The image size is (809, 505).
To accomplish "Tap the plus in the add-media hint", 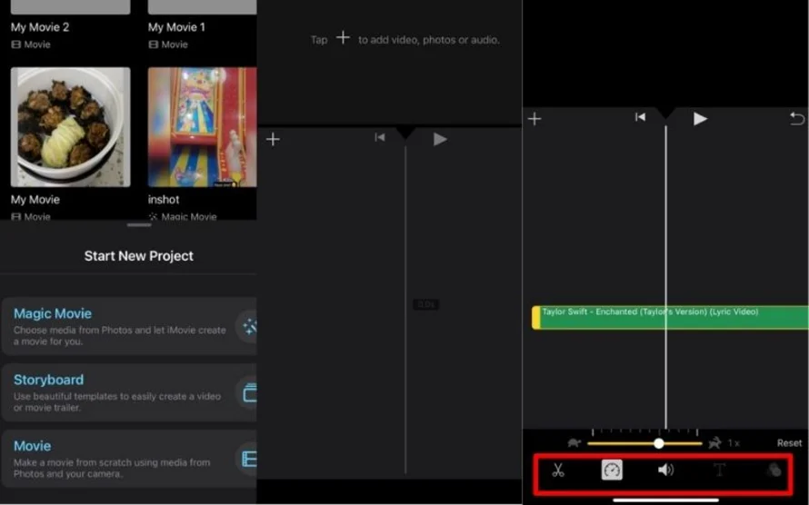I will pos(343,38).
